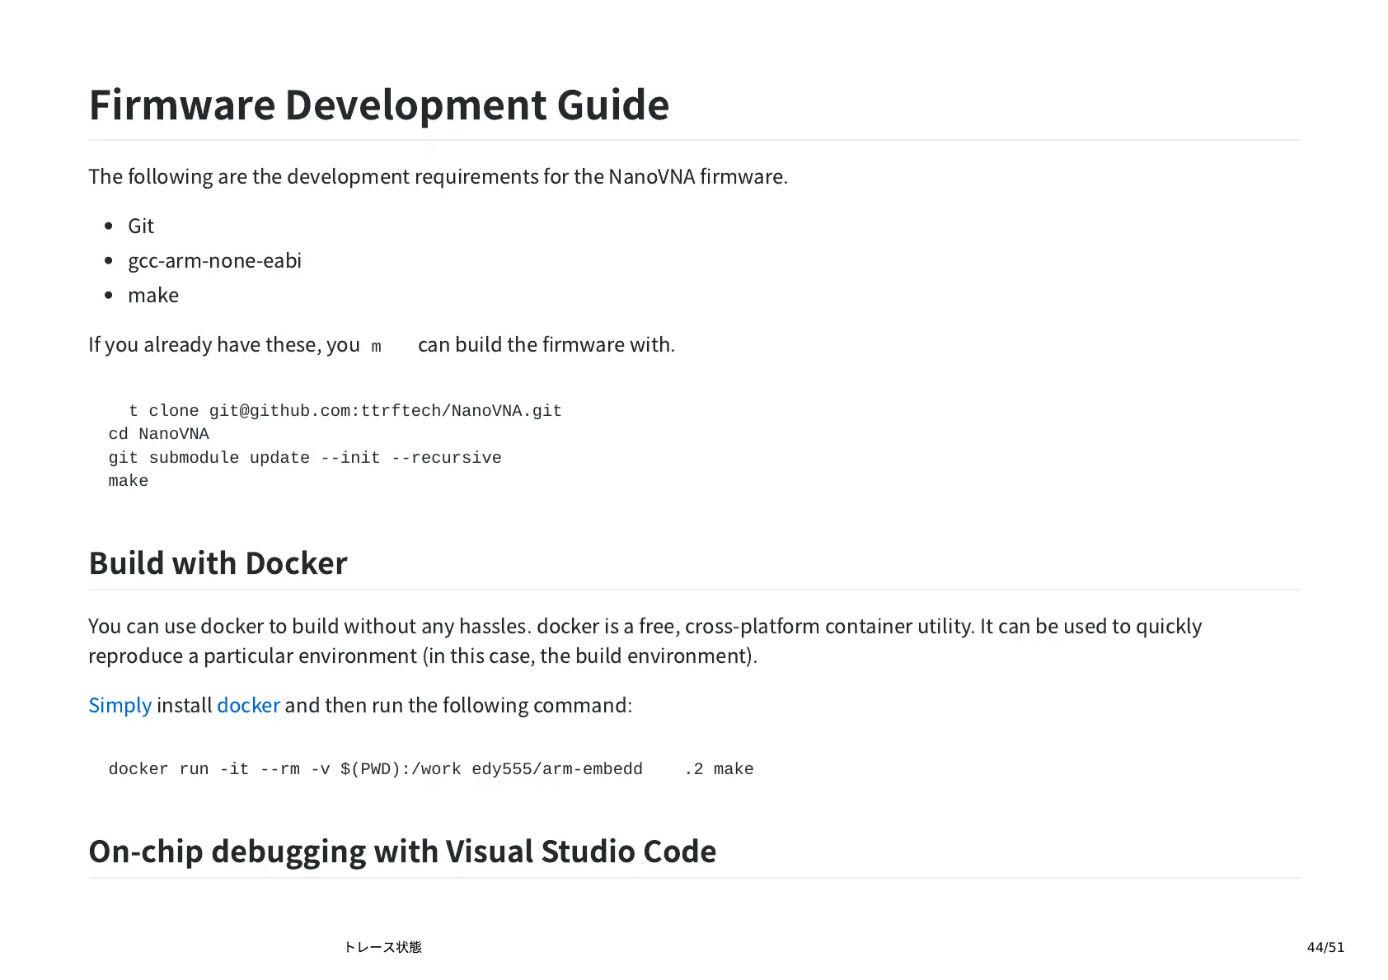Click the "Simply" hyperlink
Screen dimensions: 1388x980
click(x=120, y=706)
